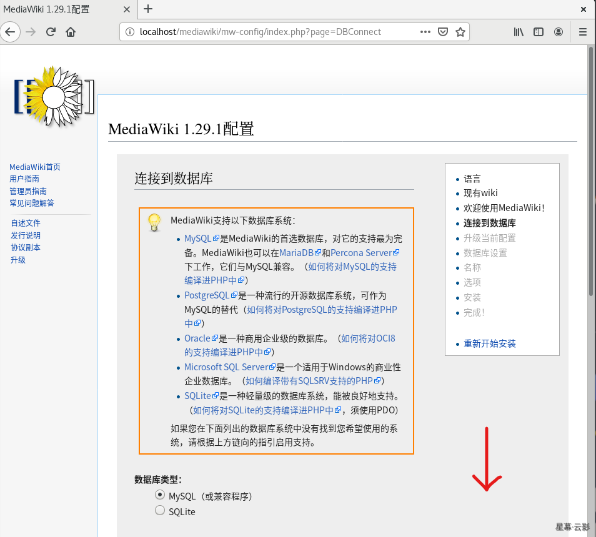Image resolution: width=596 pixels, height=537 pixels.
Task: Open the page actions three-dots menu
Action: click(x=425, y=32)
